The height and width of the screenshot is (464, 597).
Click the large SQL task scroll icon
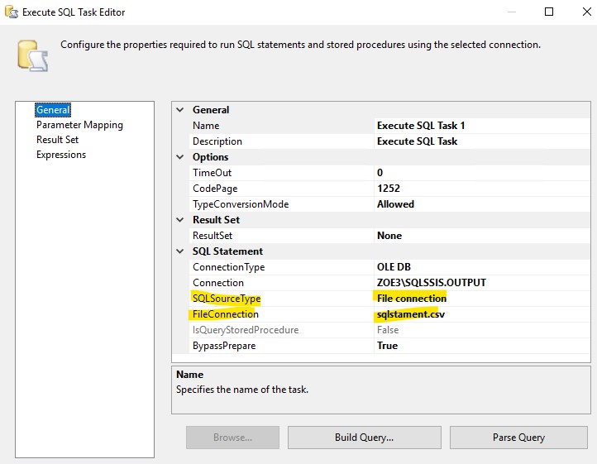click(x=33, y=56)
